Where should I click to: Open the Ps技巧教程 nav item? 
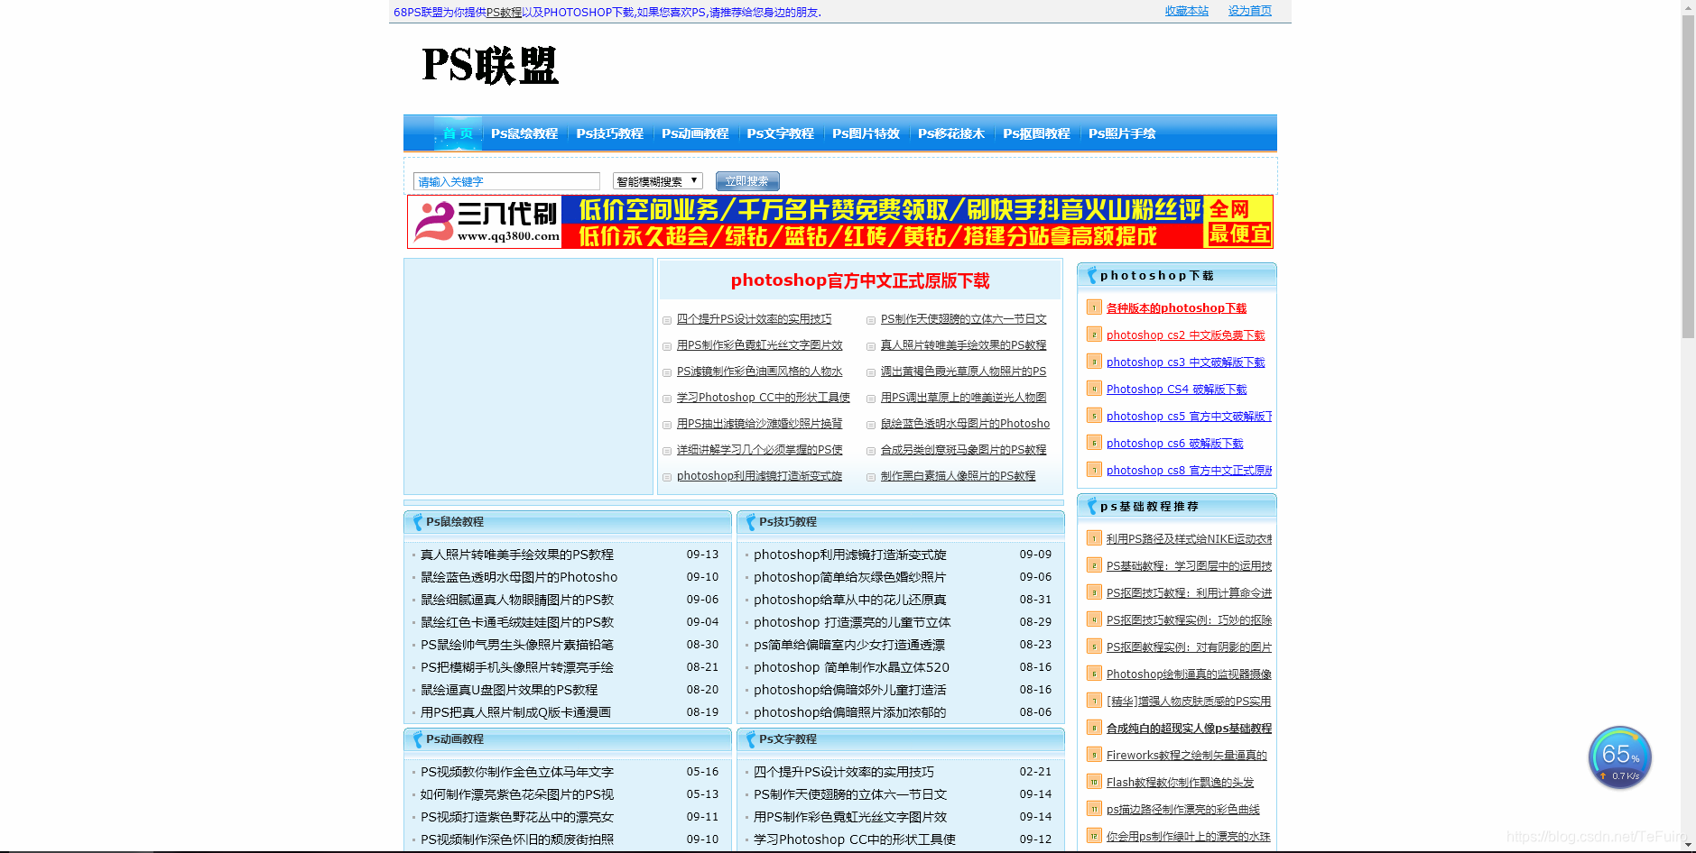click(x=610, y=133)
